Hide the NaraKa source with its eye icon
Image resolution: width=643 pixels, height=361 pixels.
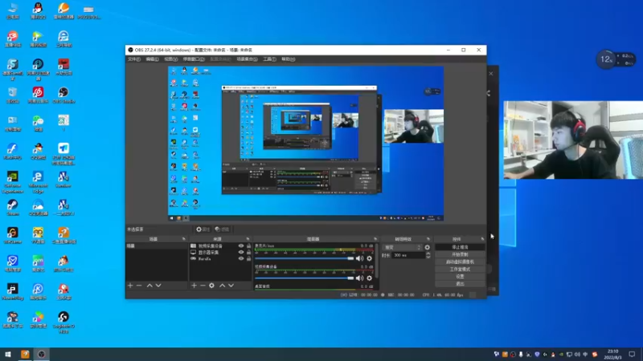click(240, 258)
